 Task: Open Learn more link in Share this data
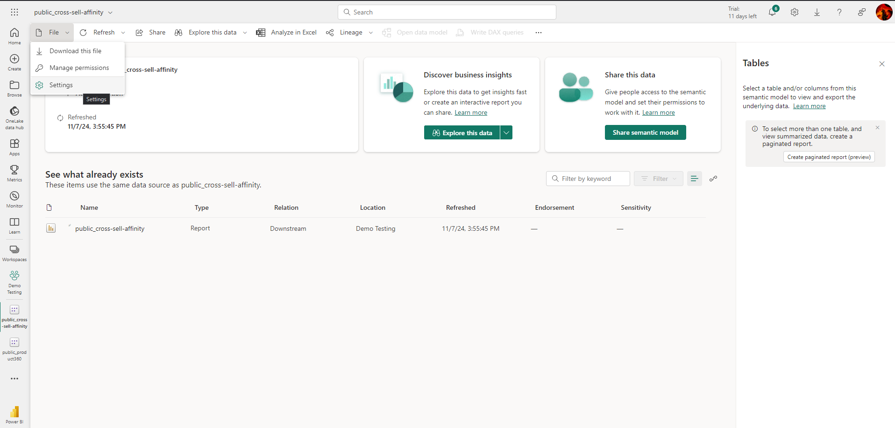(659, 113)
